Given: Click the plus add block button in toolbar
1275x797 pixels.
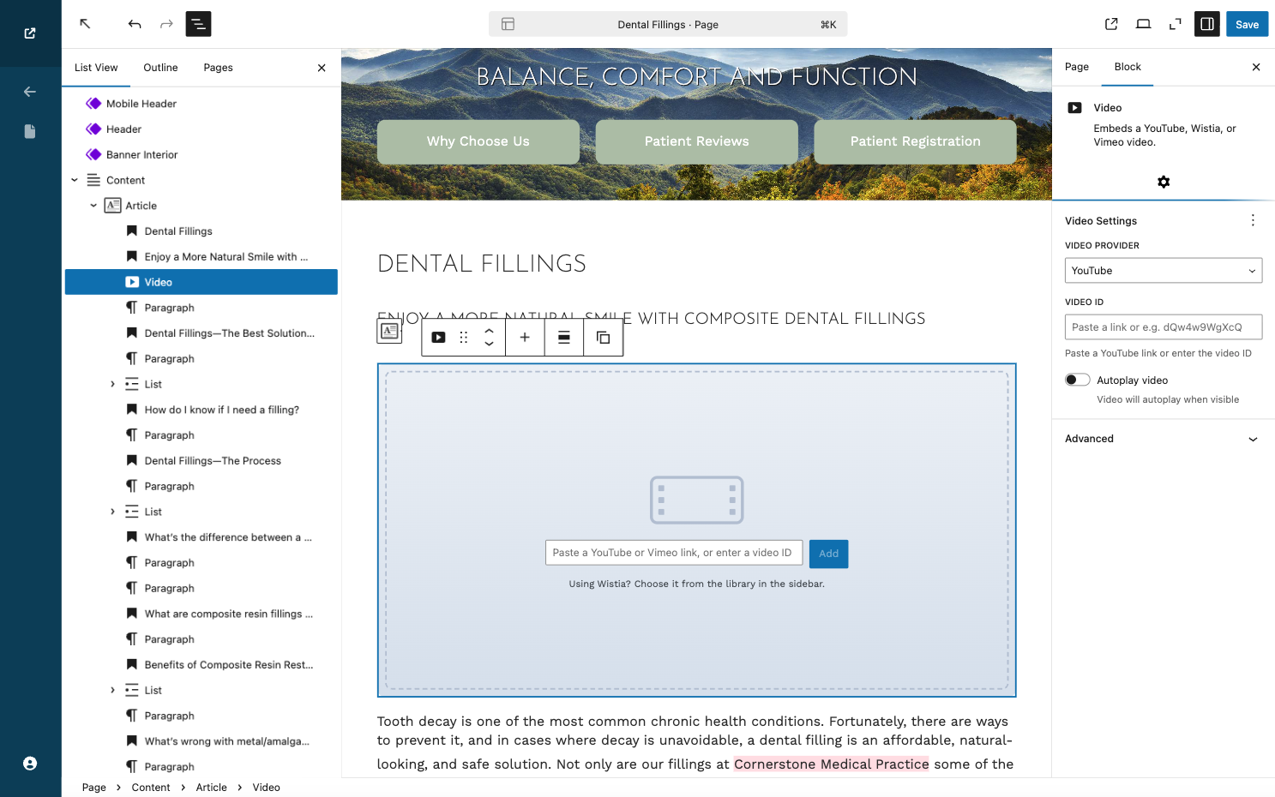Looking at the screenshot, I should click(525, 338).
